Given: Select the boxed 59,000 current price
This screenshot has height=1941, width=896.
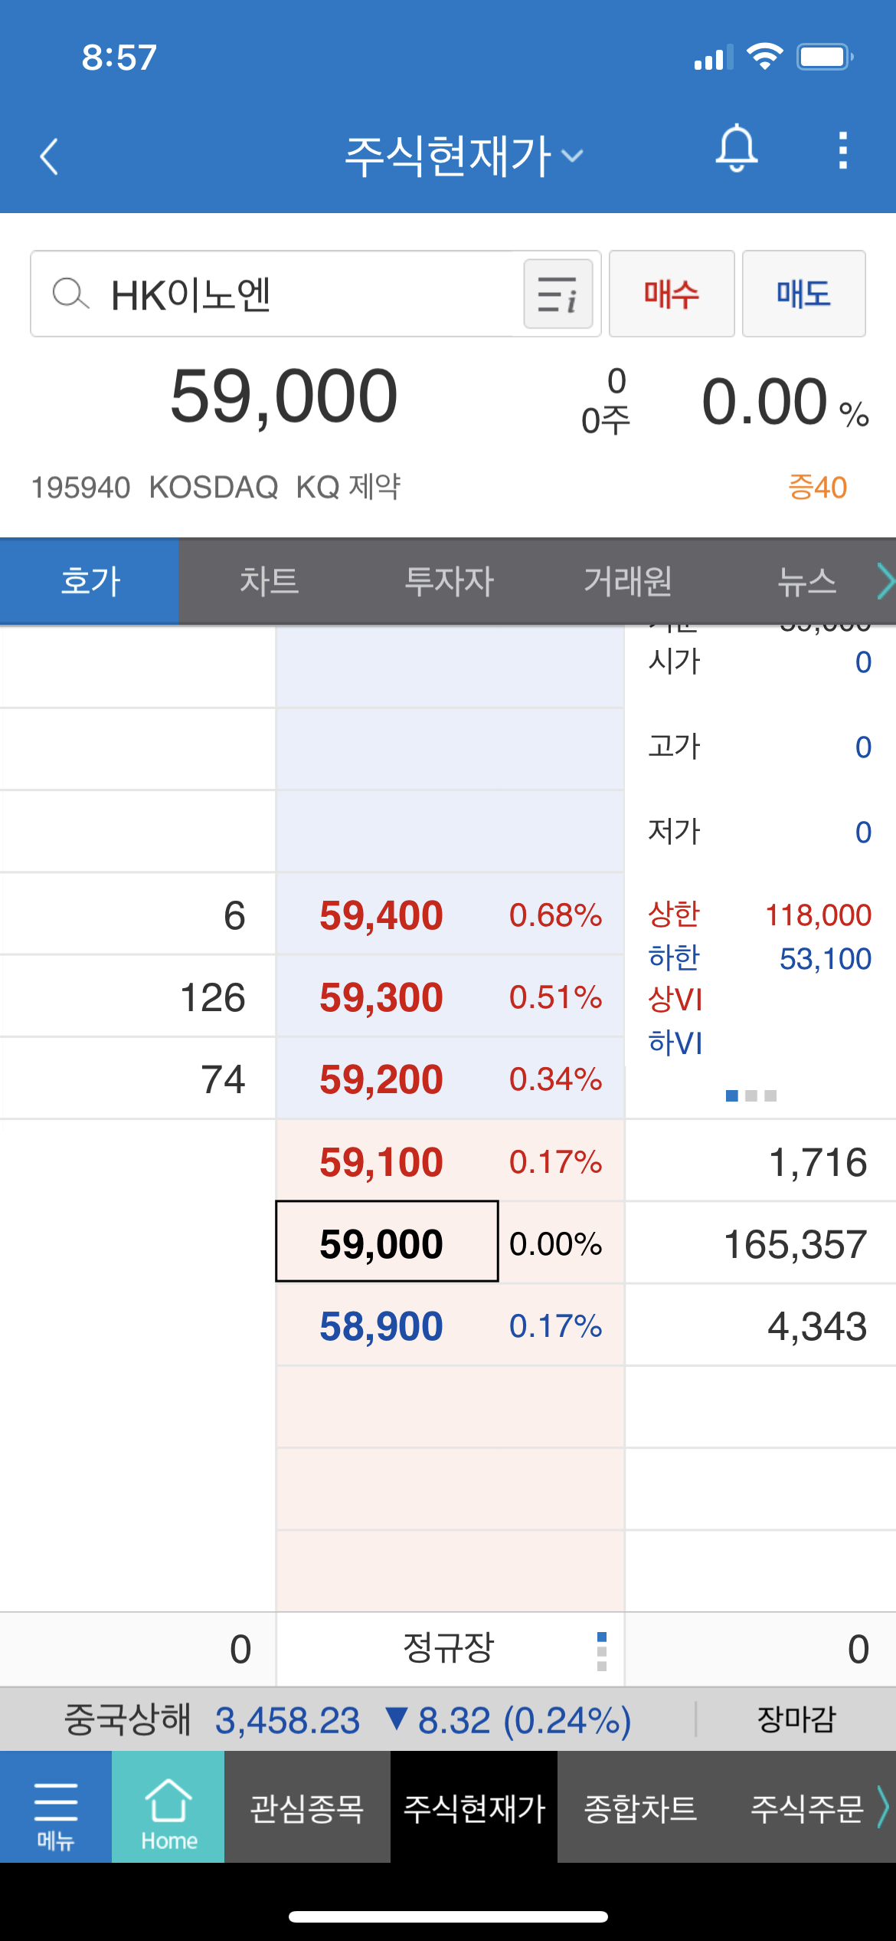Looking at the screenshot, I should (387, 1242).
